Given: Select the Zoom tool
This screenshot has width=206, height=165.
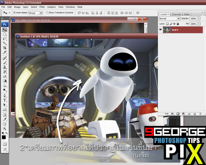Looking at the screenshot, I should (x=5, y=128).
